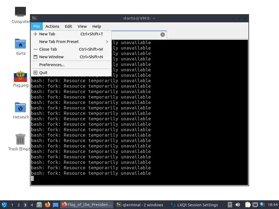The height and width of the screenshot is (209, 279).
Task: Select the Trash desktop icon
Action: coord(20,142)
